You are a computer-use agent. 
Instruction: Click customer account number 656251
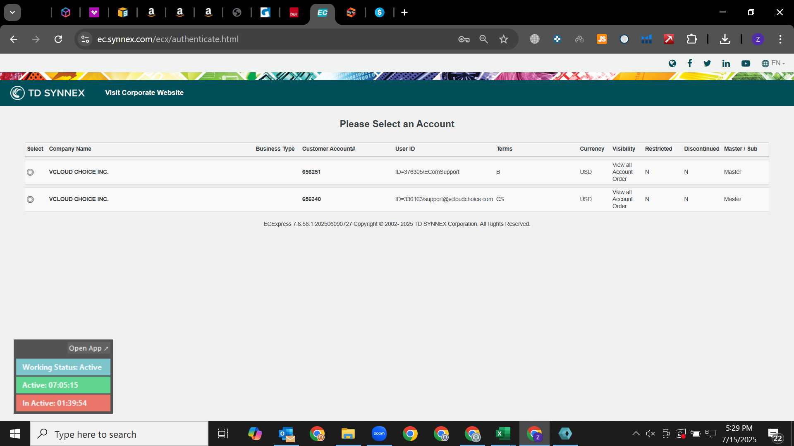coord(311,172)
